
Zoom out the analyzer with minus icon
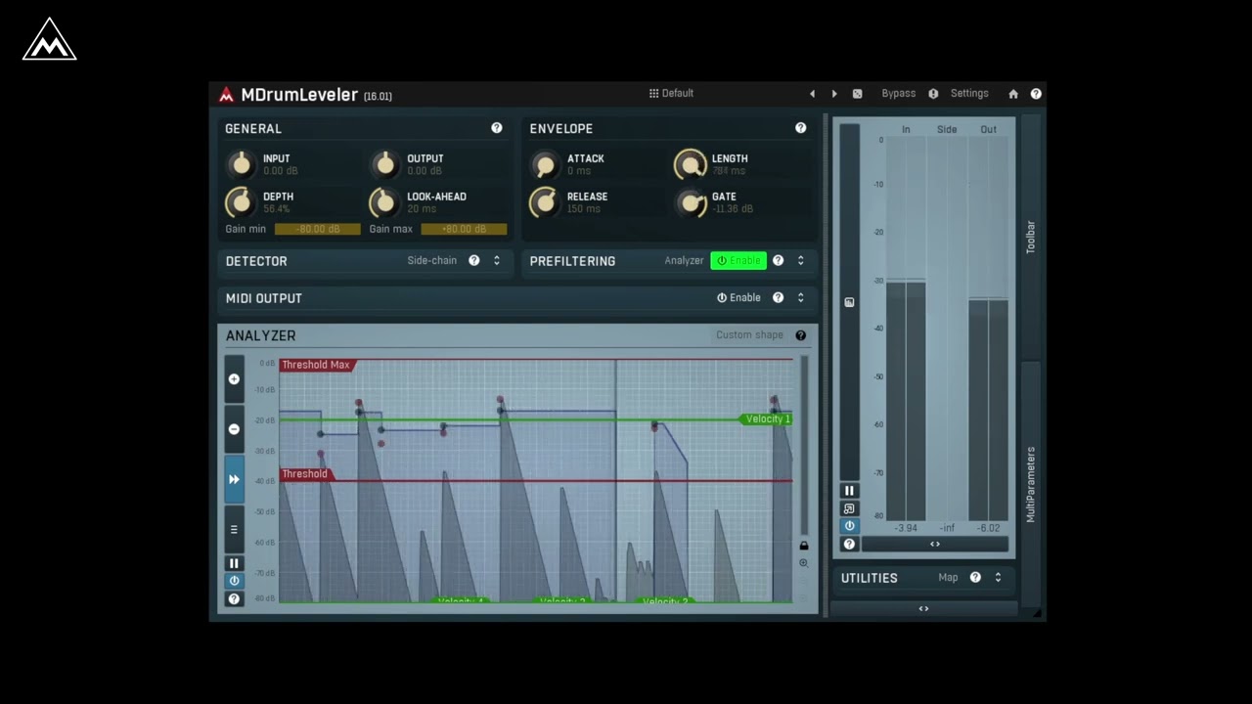pyautogui.click(x=234, y=429)
